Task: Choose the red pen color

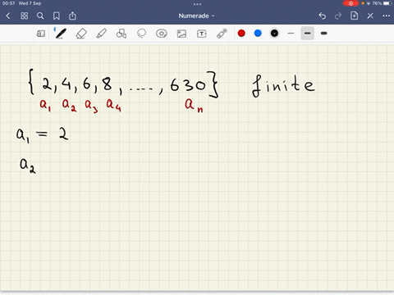Action: (x=241, y=34)
